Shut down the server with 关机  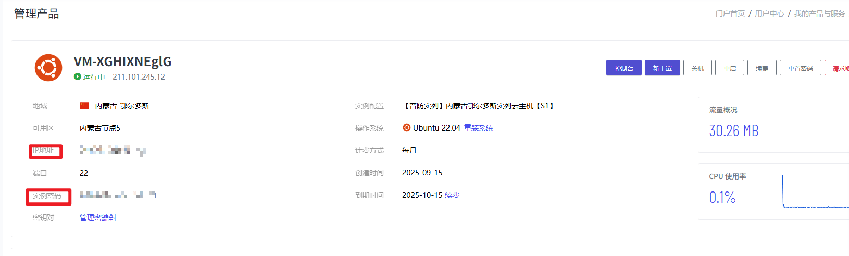coord(697,68)
